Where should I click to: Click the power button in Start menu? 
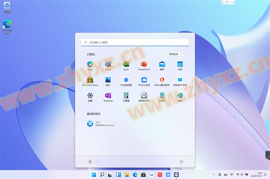point(181,162)
